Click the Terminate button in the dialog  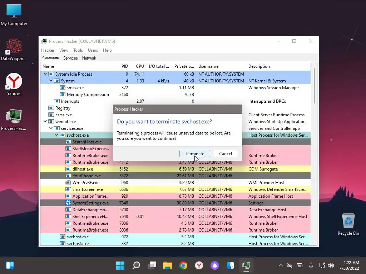point(195,153)
